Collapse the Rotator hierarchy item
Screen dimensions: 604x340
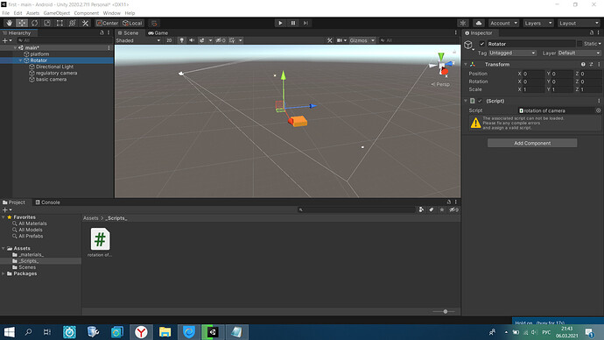point(20,60)
